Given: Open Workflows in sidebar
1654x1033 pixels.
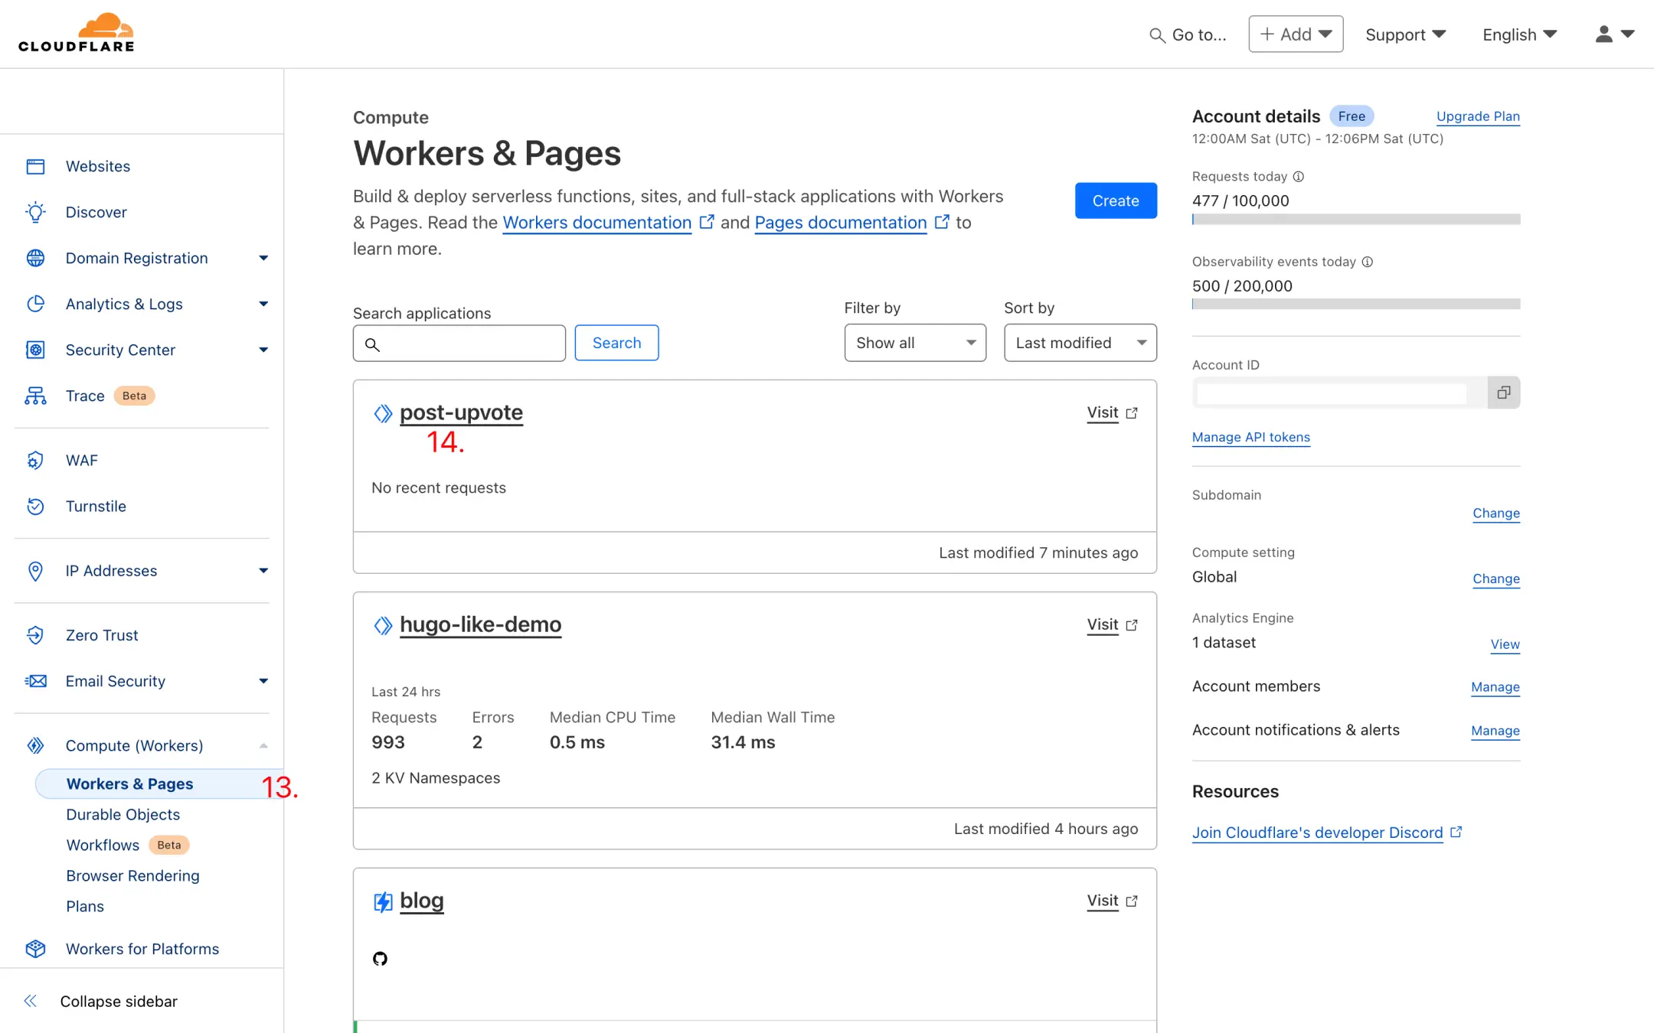Looking at the screenshot, I should click(103, 845).
